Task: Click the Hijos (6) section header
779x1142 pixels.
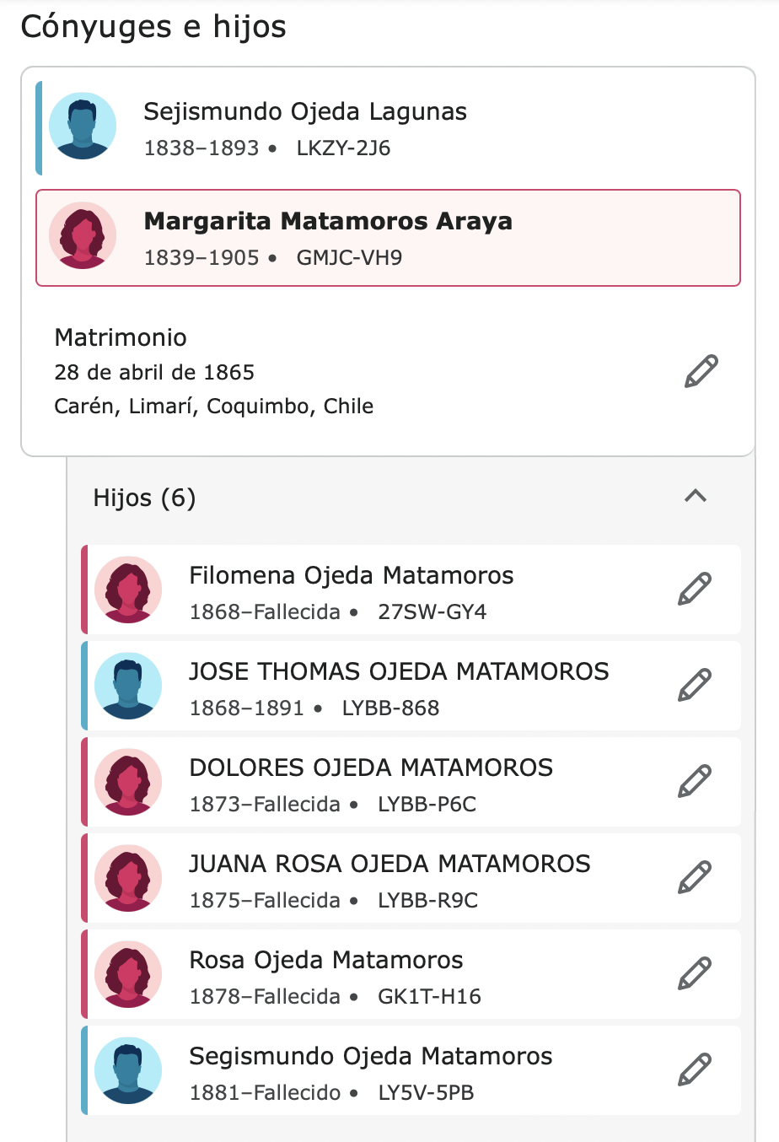Action: [144, 498]
